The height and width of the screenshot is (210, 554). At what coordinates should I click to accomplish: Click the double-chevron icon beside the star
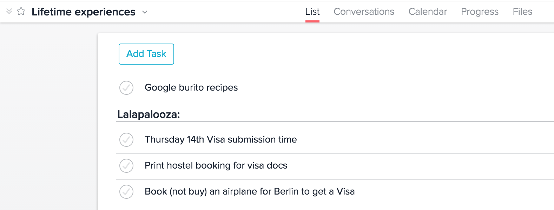(9, 12)
